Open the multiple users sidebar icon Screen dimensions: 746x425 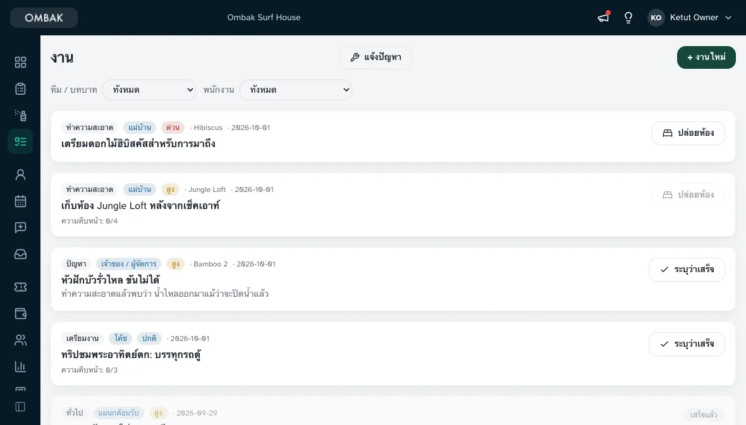(x=20, y=340)
